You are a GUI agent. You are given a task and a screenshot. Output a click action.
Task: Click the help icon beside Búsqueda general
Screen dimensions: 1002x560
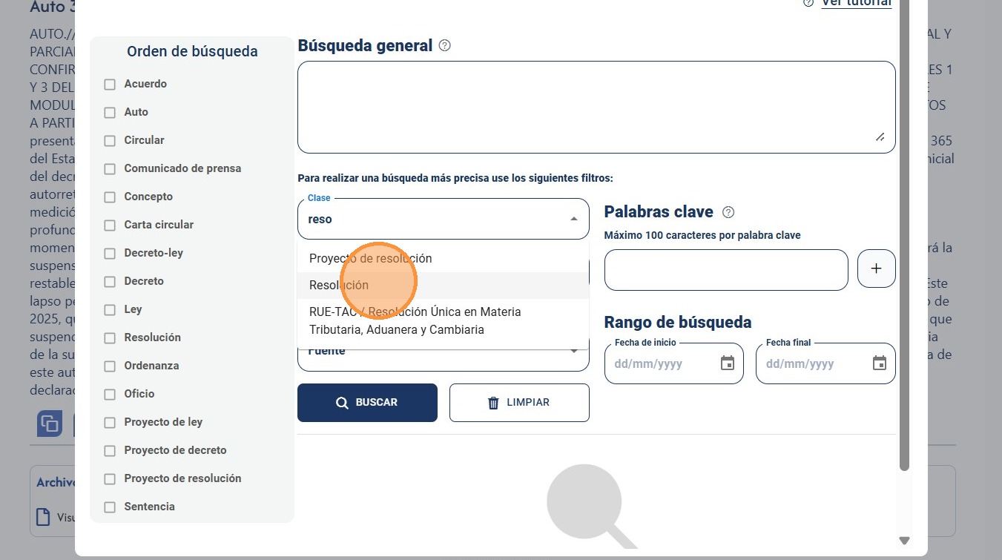pyautogui.click(x=444, y=45)
